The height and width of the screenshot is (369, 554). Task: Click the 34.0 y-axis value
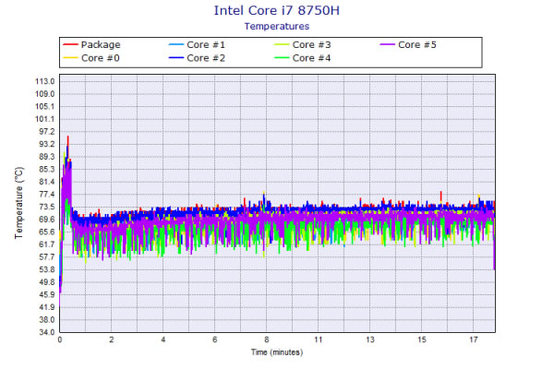point(47,332)
